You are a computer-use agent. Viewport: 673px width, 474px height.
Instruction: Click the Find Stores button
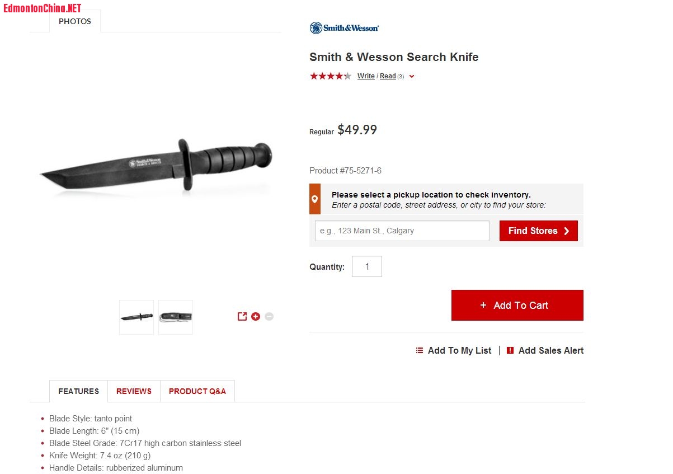[x=539, y=231]
